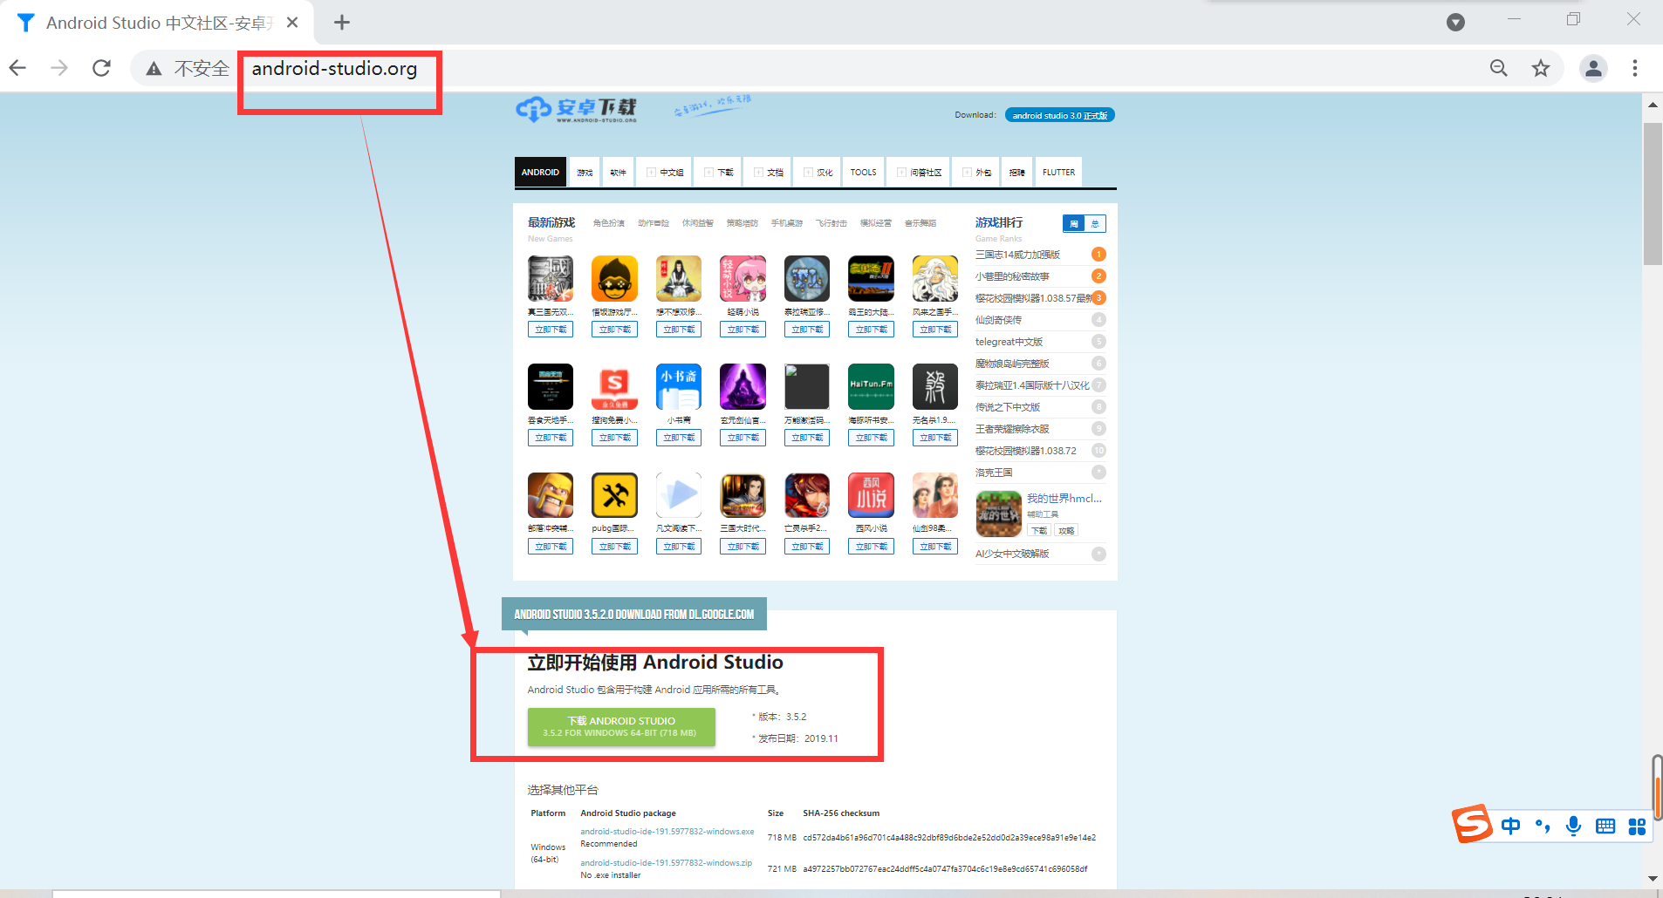This screenshot has height=898, width=1663.
Task: Open the browser zoom magnifier icon
Action: pos(1498,68)
